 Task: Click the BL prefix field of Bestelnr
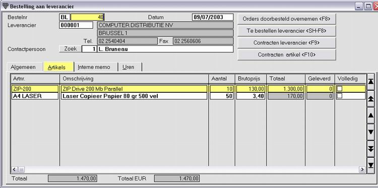point(65,17)
